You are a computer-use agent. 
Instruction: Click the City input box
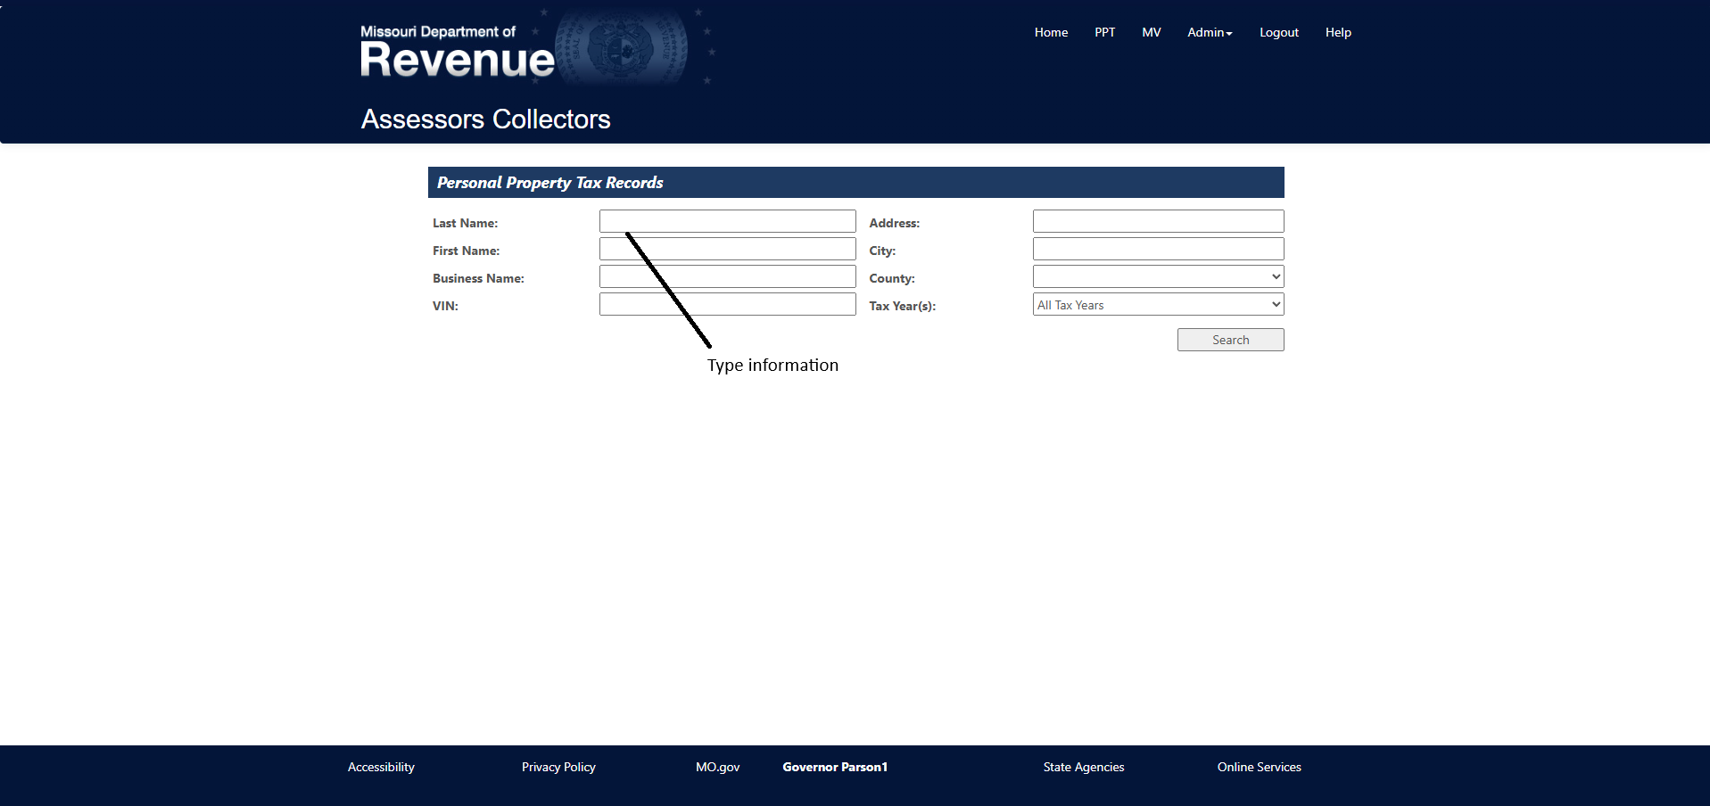pyautogui.click(x=1158, y=249)
